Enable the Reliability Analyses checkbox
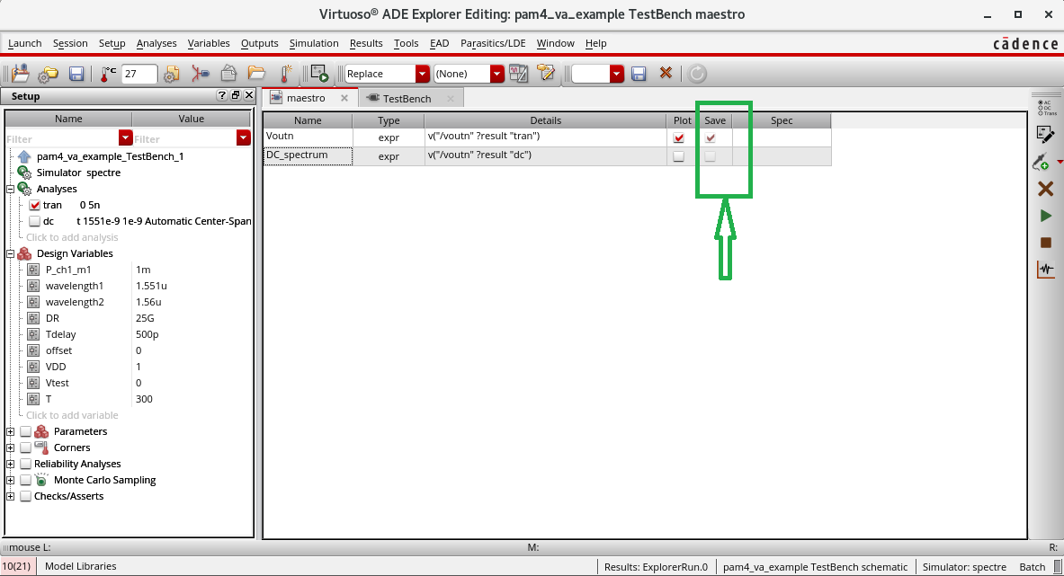This screenshot has width=1064, height=576. point(26,465)
